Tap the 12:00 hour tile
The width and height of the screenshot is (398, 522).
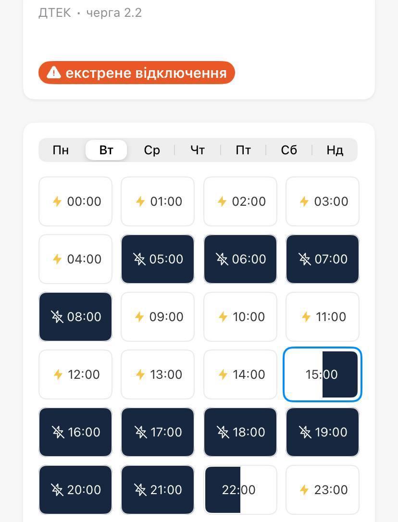click(75, 374)
